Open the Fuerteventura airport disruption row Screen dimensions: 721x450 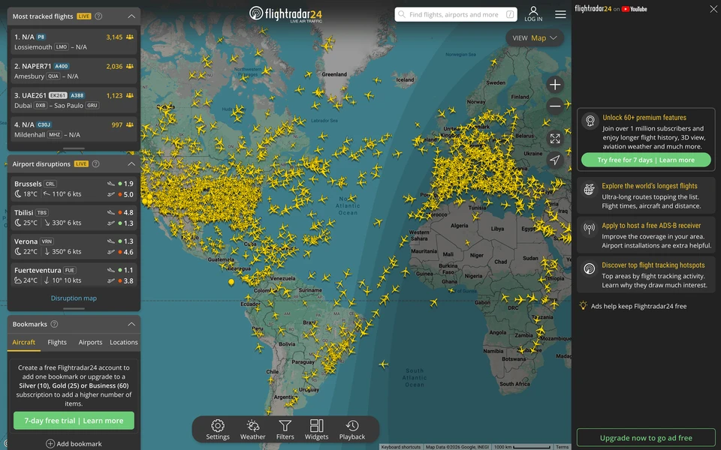[x=74, y=275]
